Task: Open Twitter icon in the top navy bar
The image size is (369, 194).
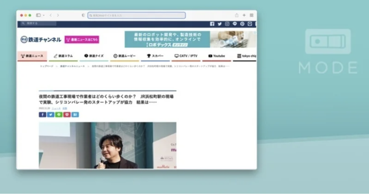Action: (x=219, y=24)
